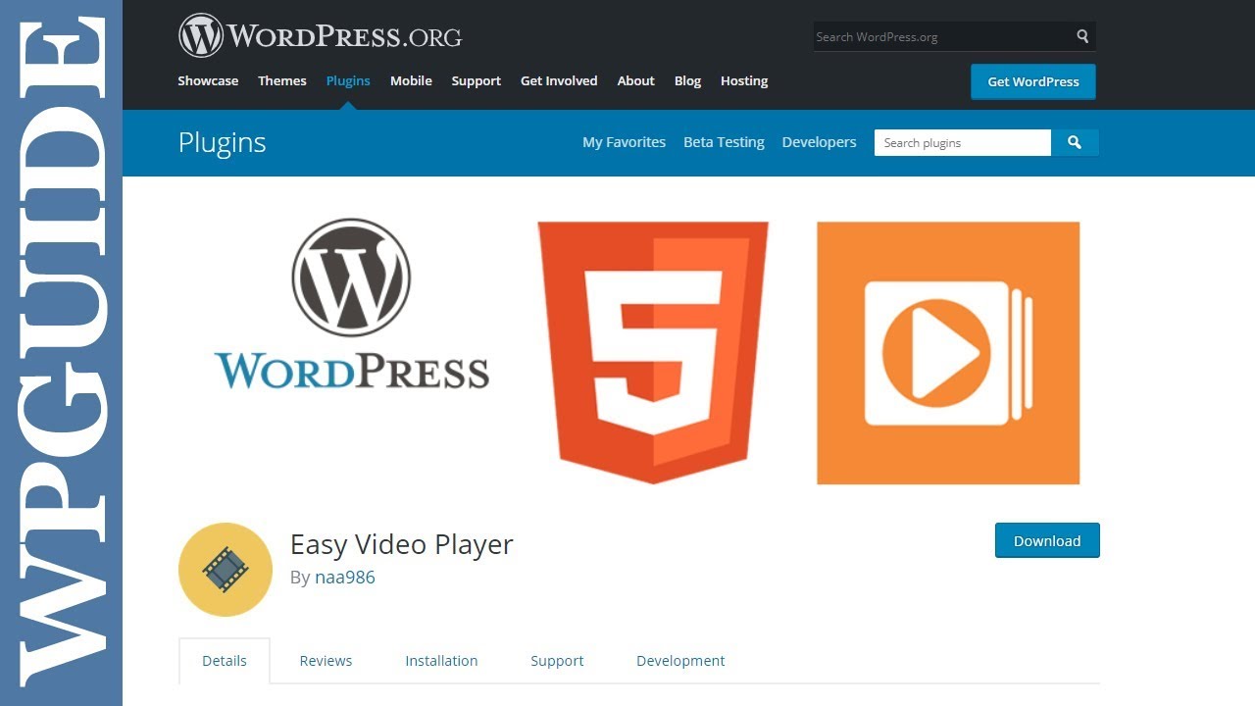Screen dimensions: 1255x706
Task: Click the Easy Video Player film icon
Action: tap(226, 570)
